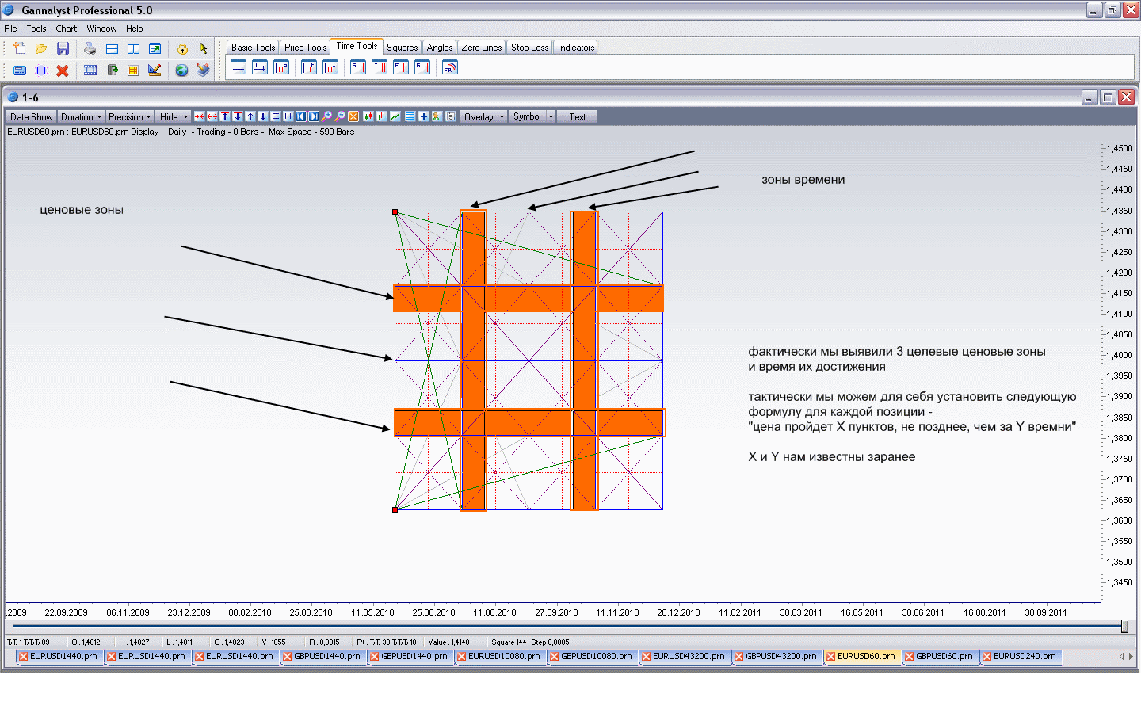Expand the Duration dropdown

pyautogui.click(x=81, y=116)
